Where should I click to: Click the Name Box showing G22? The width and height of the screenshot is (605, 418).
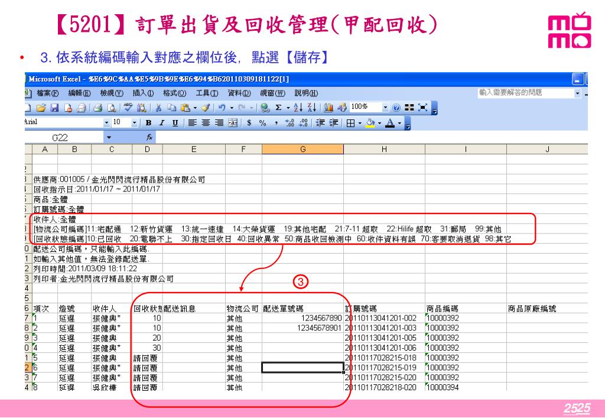pyautogui.click(x=64, y=137)
